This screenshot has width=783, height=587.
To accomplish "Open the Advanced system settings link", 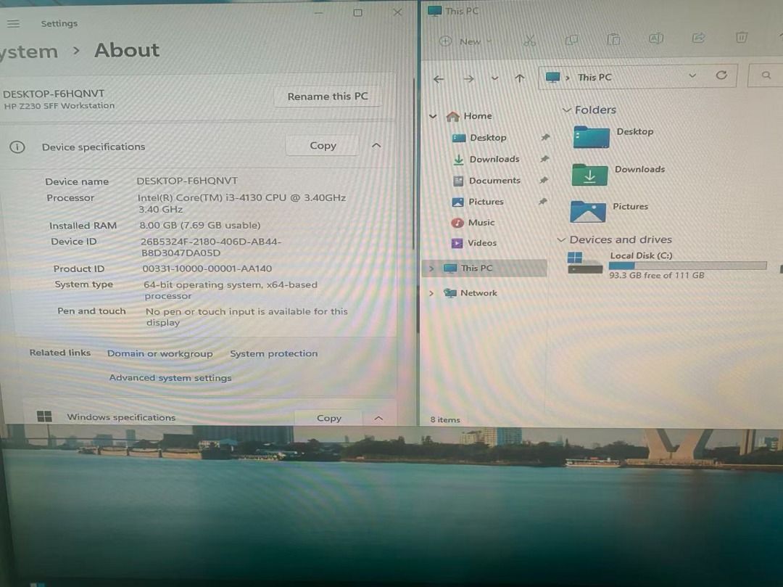I will pos(170,378).
